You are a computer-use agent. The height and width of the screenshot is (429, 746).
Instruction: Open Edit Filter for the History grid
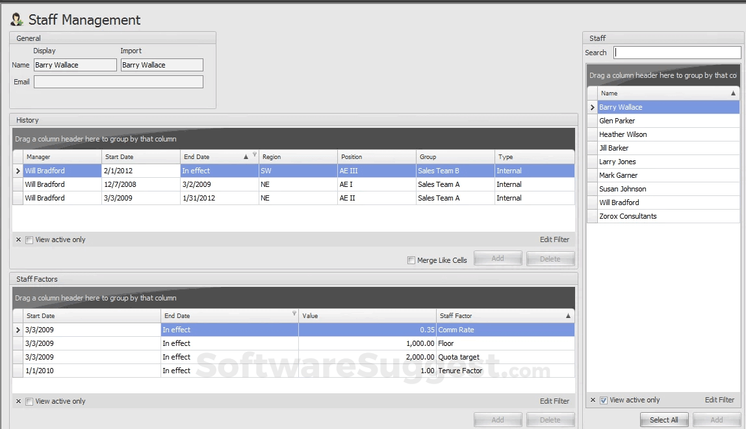point(554,239)
